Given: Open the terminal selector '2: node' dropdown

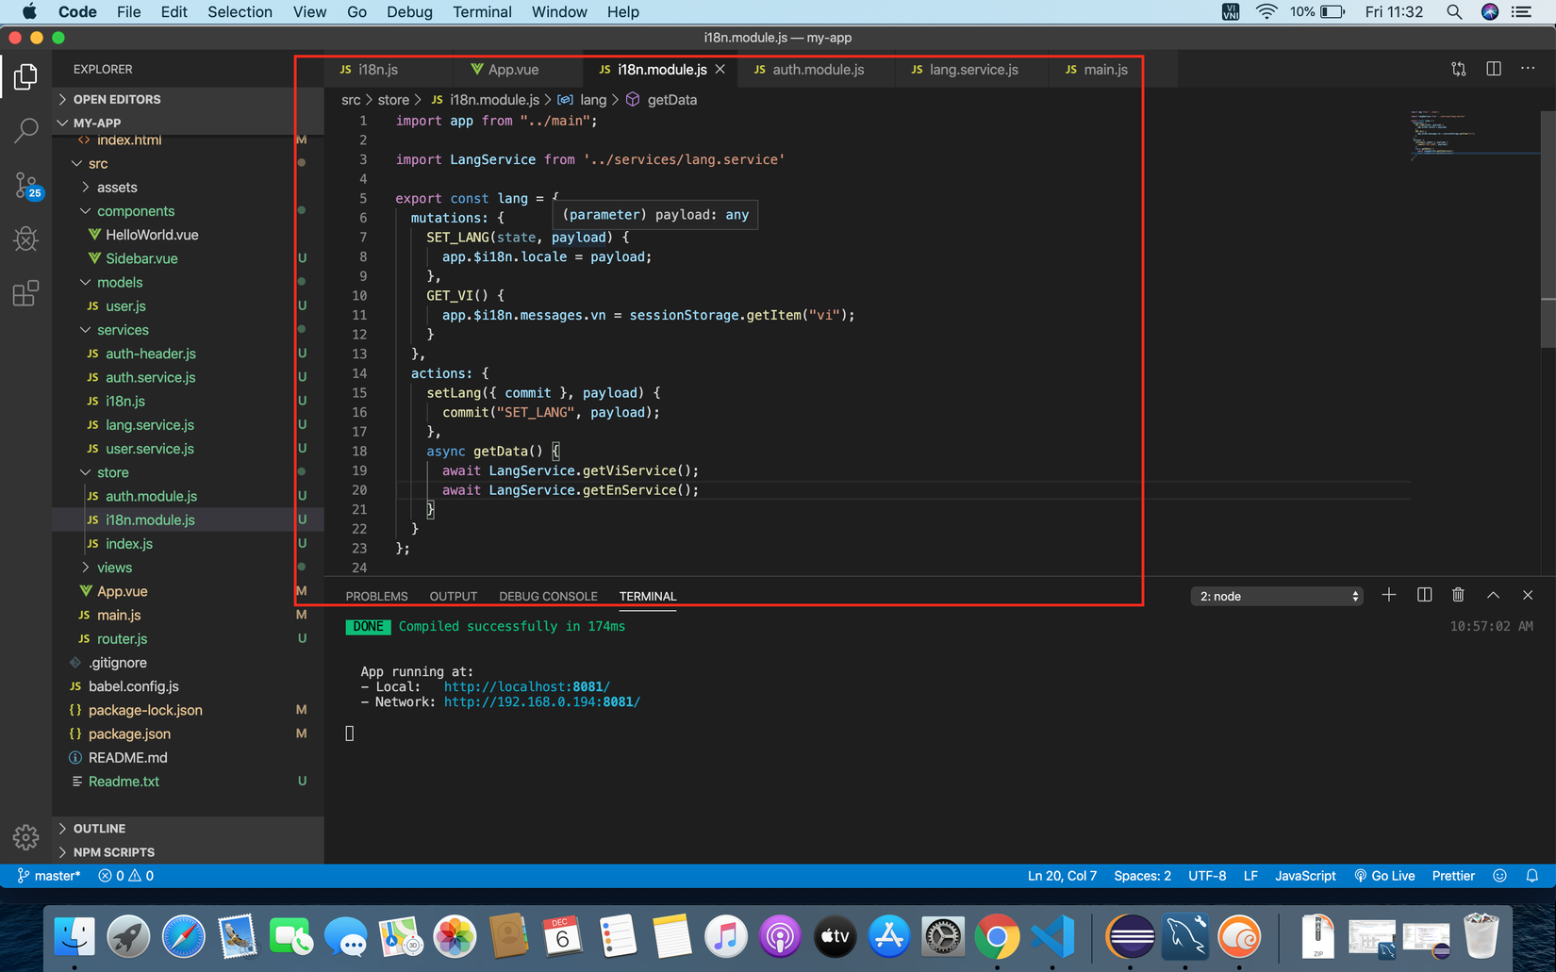Looking at the screenshot, I should coord(1277,596).
